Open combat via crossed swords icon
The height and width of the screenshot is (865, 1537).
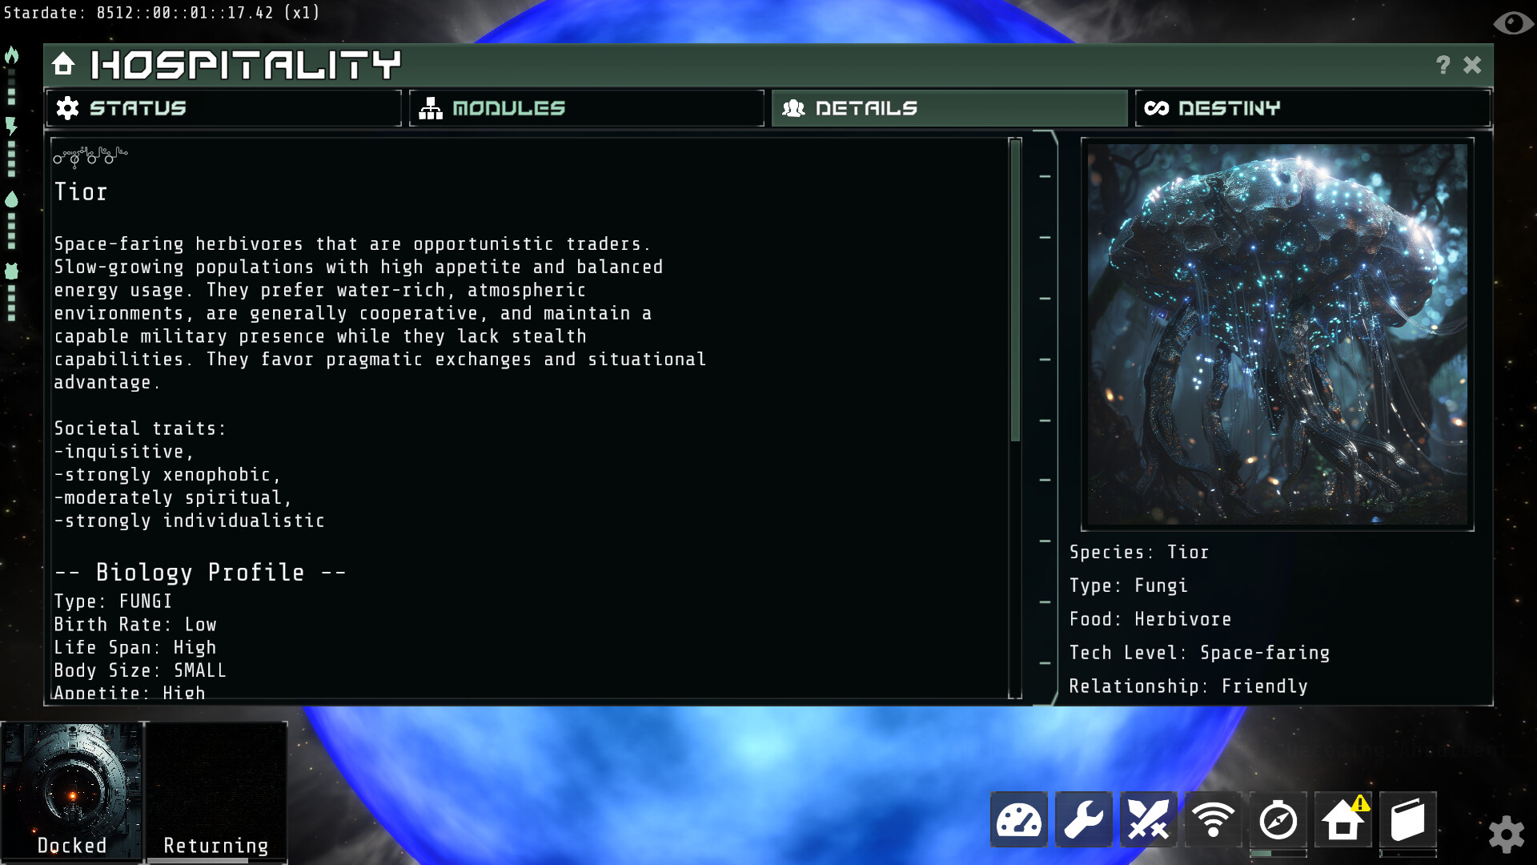(1148, 819)
